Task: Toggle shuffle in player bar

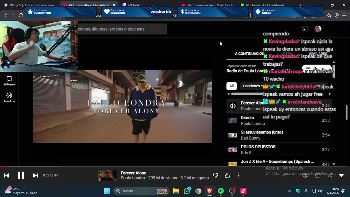Action: (x=330, y=176)
